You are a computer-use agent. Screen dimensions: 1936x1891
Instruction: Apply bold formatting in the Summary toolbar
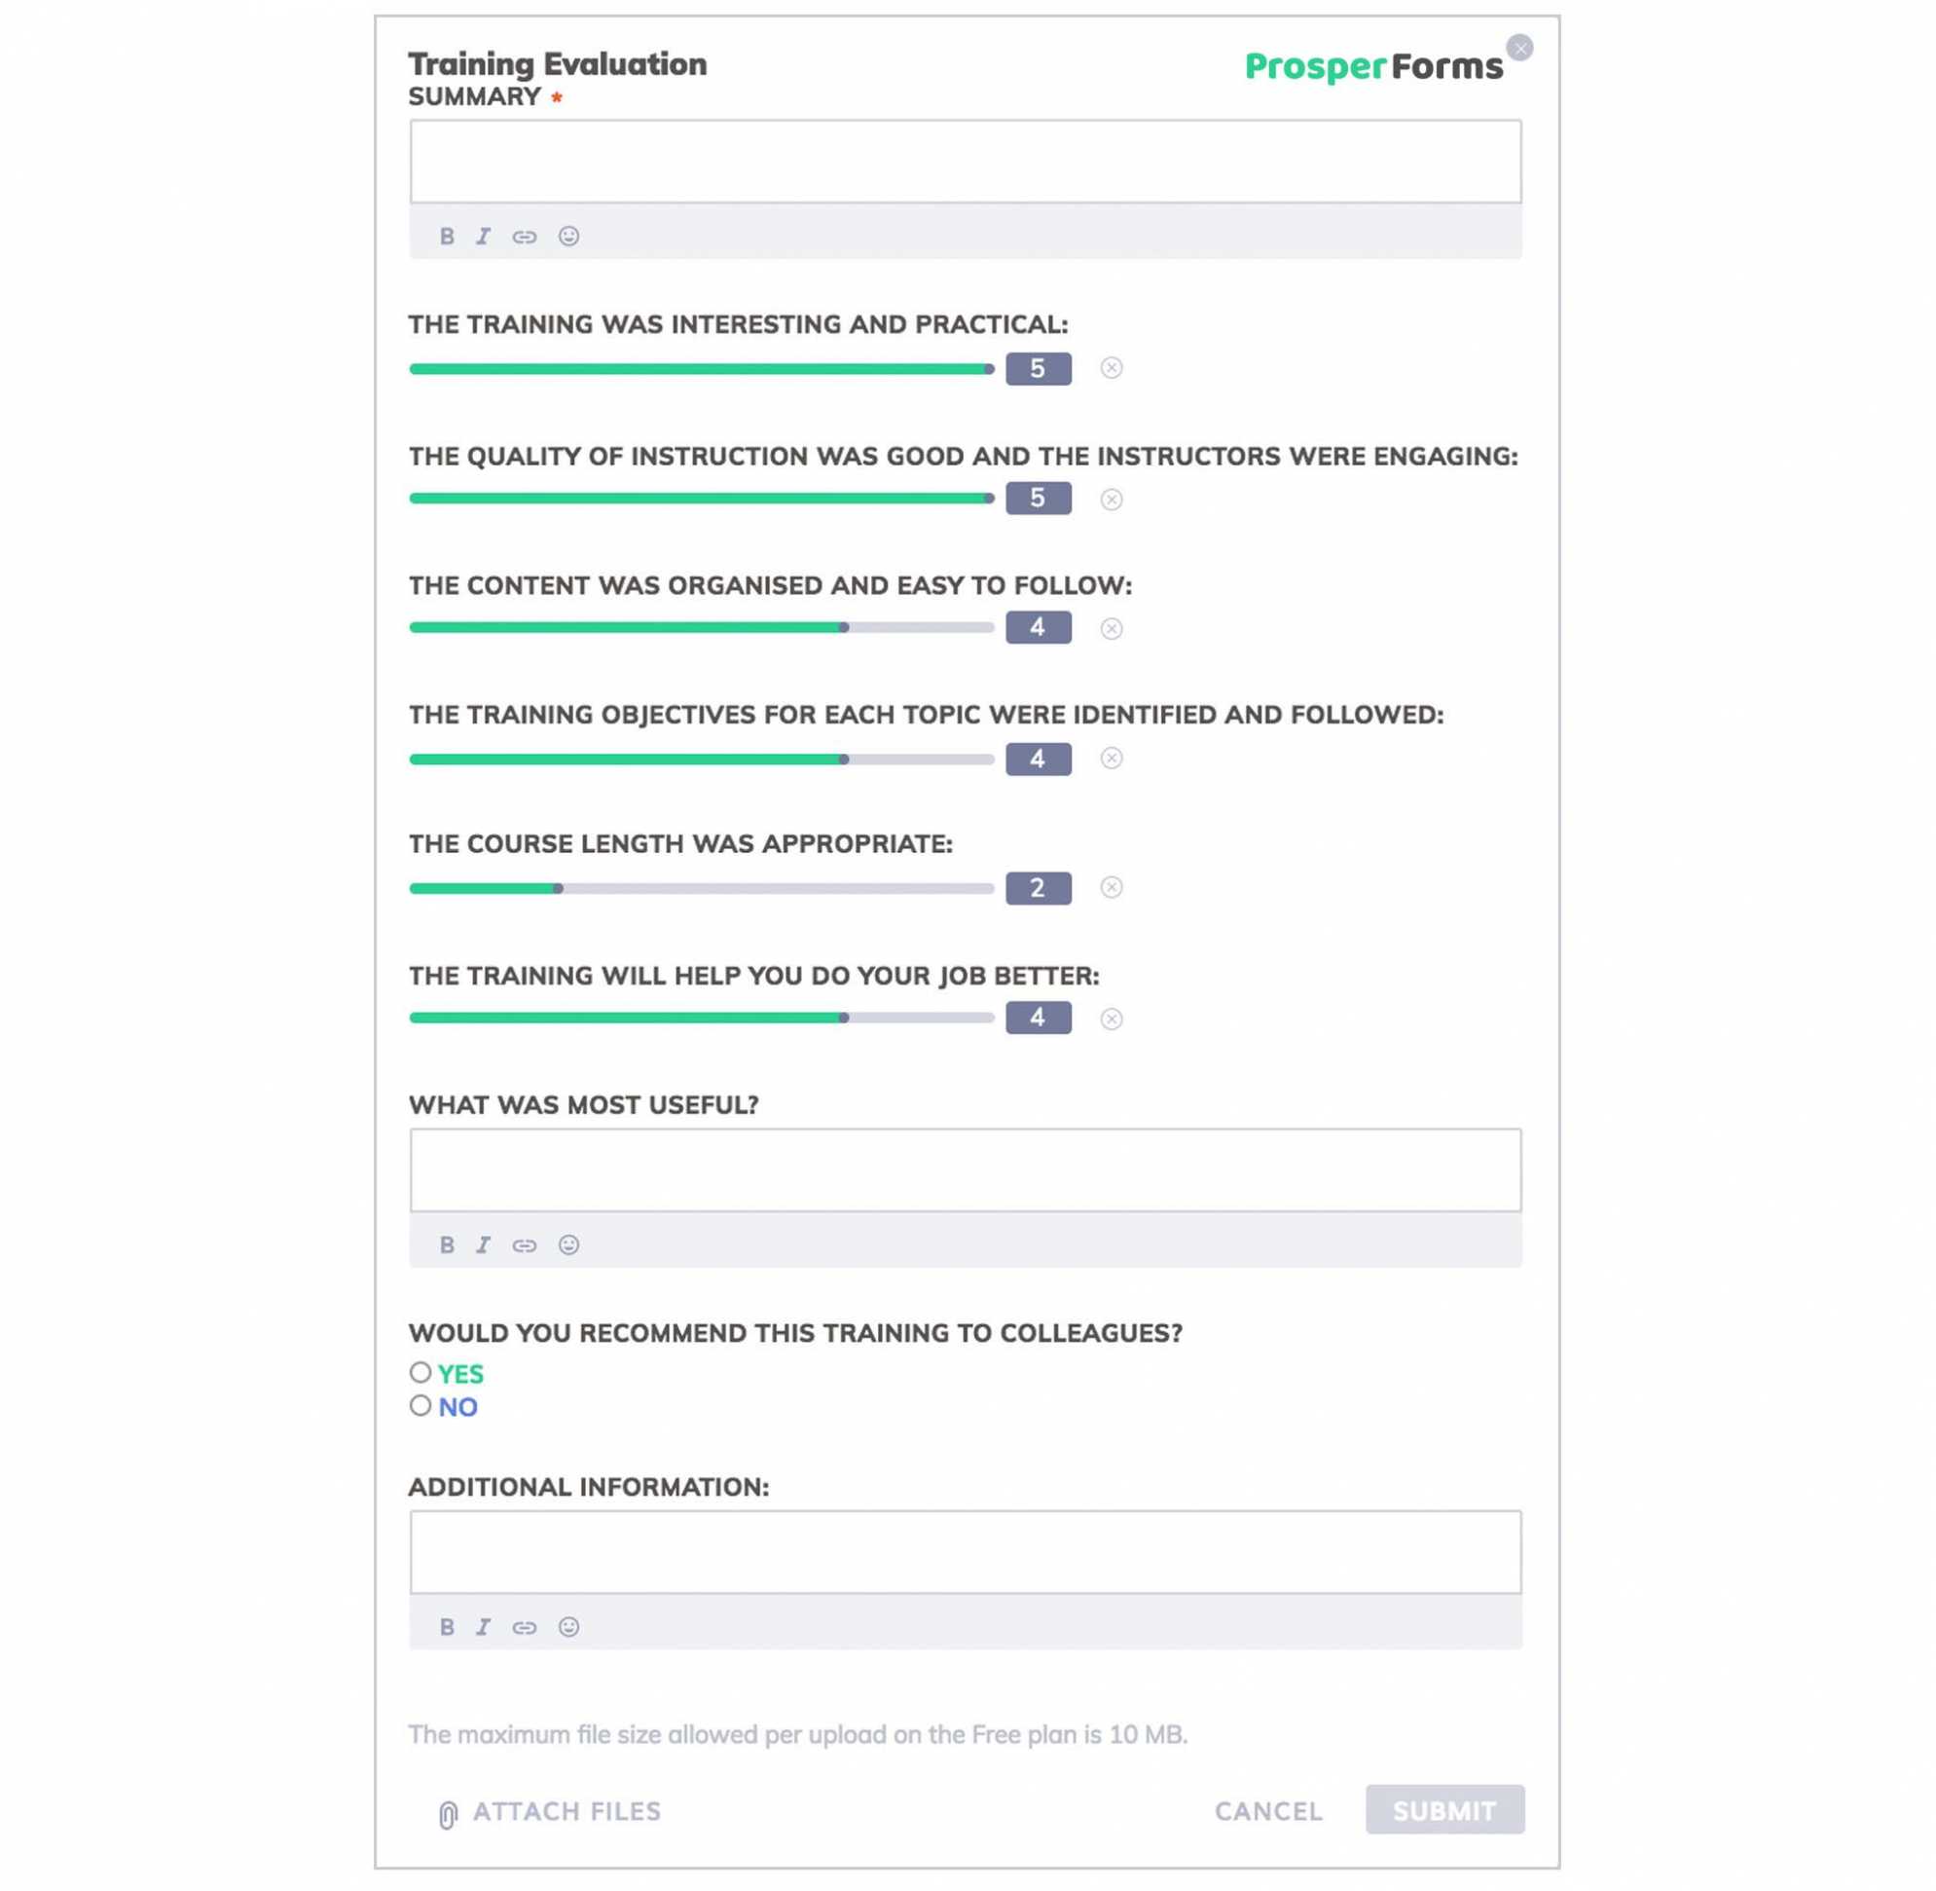tap(449, 237)
